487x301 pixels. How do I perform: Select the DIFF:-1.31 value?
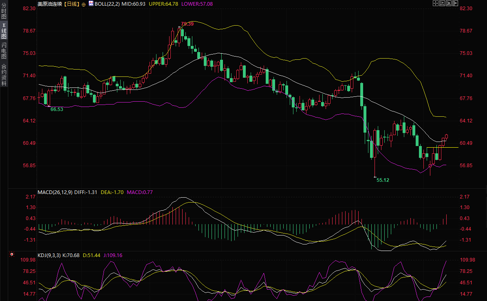tap(86, 192)
